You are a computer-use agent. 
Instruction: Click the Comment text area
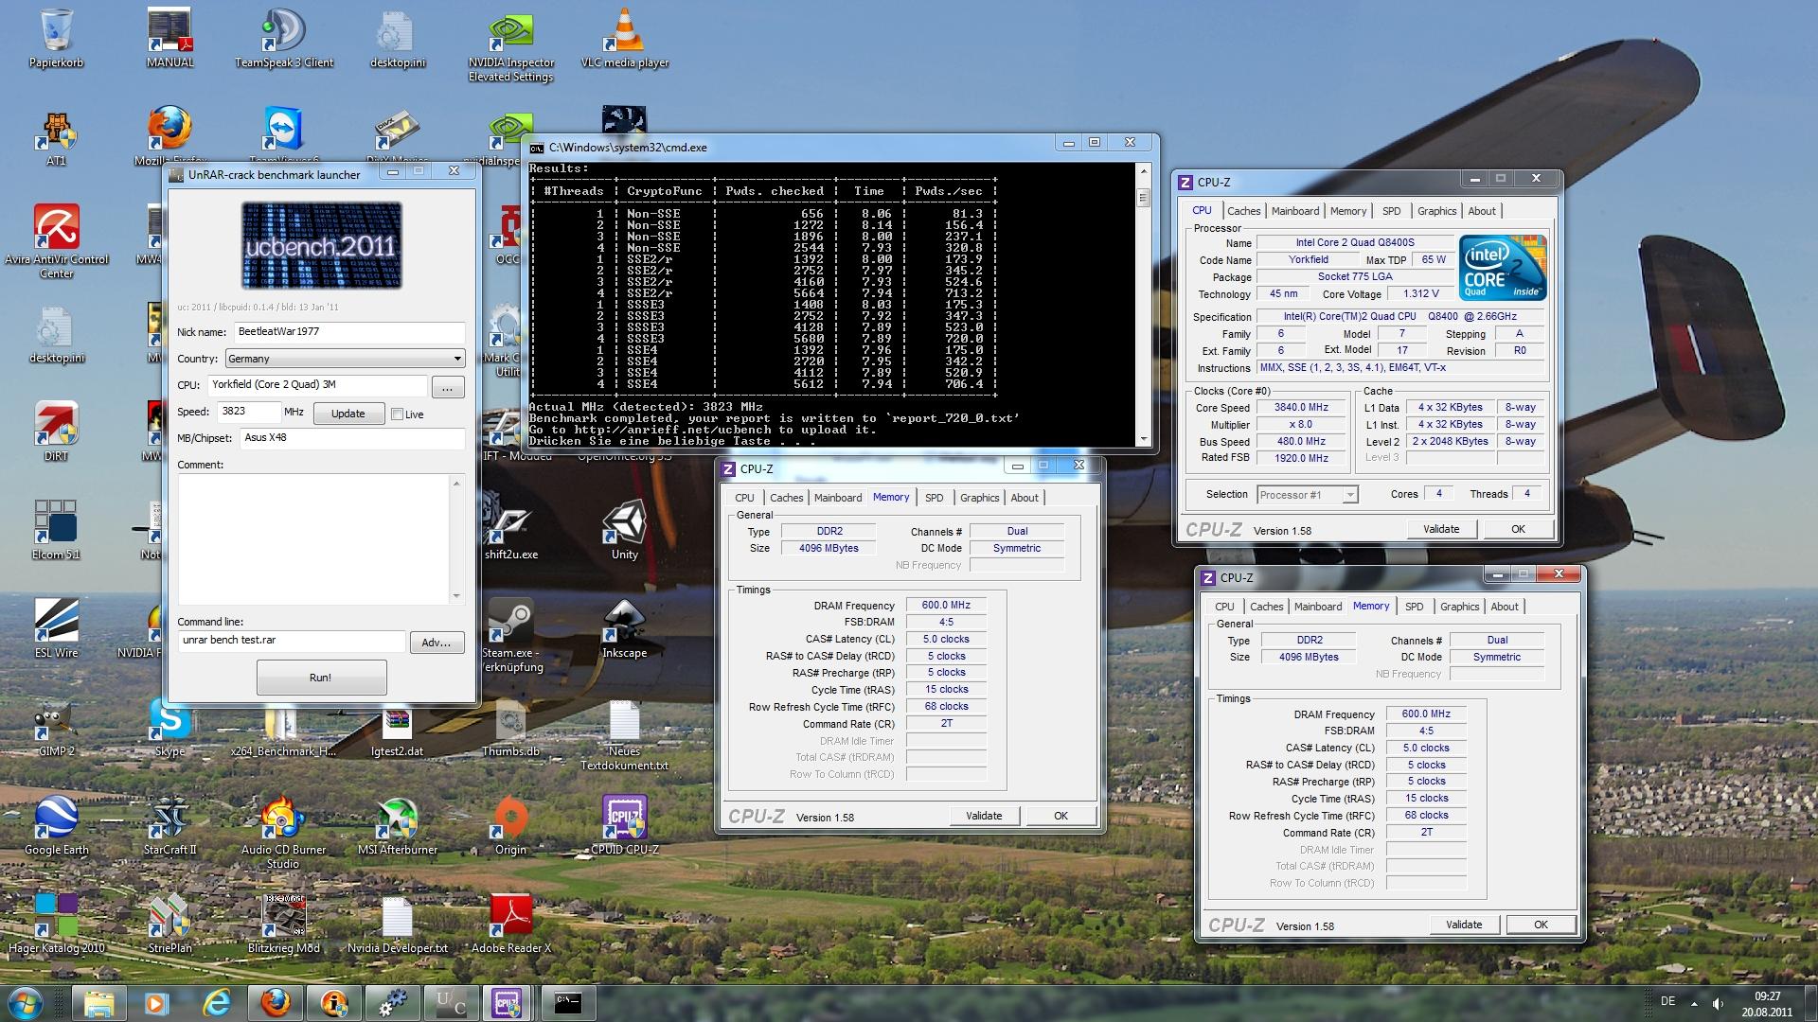pyautogui.click(x=313, y=539)
